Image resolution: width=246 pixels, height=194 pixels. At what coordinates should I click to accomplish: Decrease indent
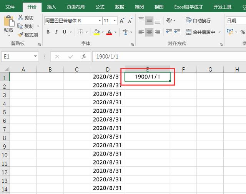pyautogui.click(x=169, y=32)
